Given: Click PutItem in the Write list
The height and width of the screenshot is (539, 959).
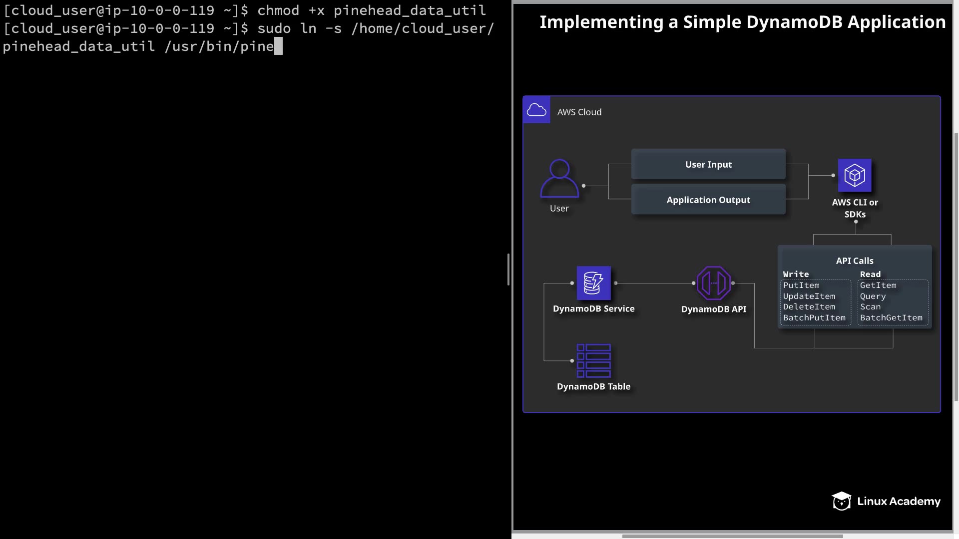Looking at the screenshot, I should pyautogui.click(x=801, y=285).
